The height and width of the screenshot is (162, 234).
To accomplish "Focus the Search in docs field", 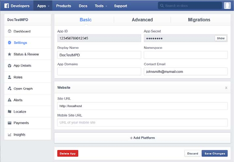I will (x=190, y=6).
